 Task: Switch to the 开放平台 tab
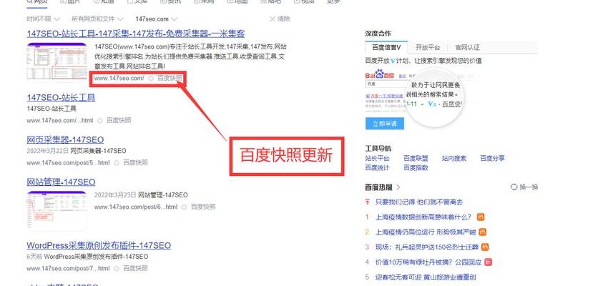428,48
